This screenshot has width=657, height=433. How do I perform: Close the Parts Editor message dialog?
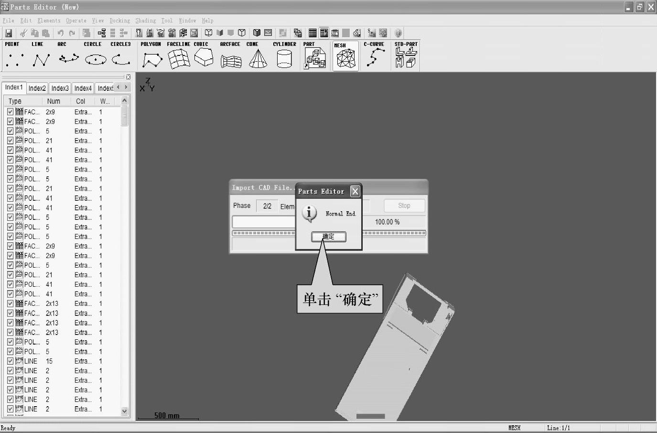[x=355, y=191]
